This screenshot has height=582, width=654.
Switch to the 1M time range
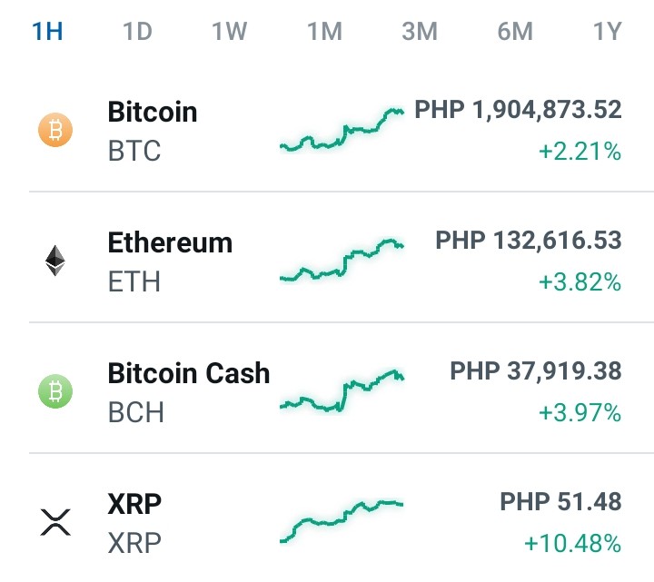324,31
